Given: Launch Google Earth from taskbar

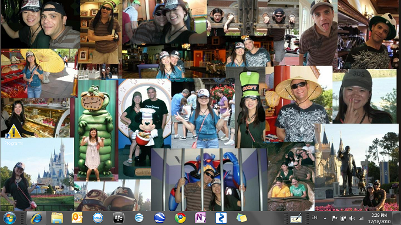Looking at the screenshot, I should tap(160, 218).
